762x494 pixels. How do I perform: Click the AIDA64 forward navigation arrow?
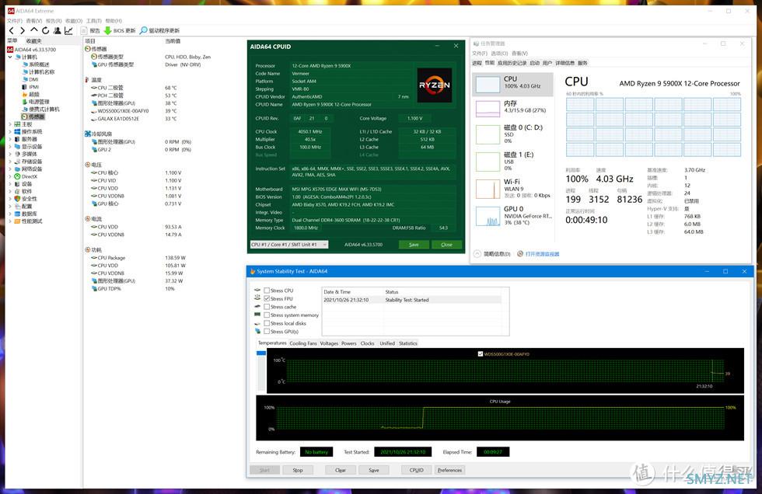click(23, 30)
